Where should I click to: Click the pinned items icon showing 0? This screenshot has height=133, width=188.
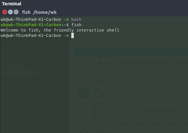pos(101,37)
